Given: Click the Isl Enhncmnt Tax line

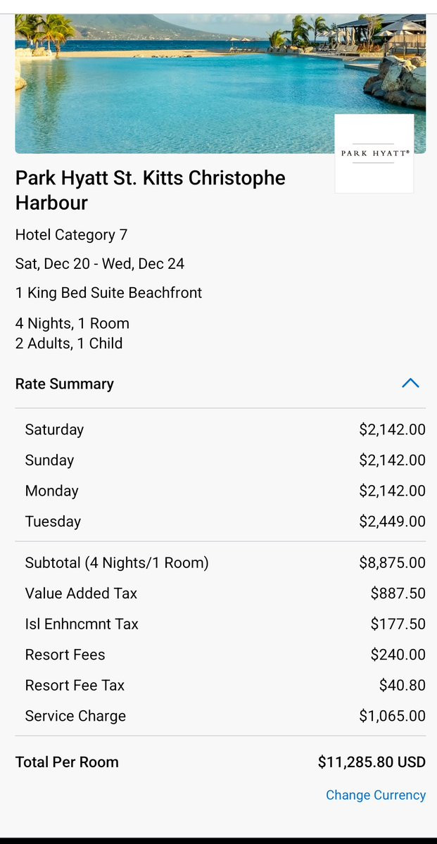Looking at the screenshot, I should click(x=220, y=624).
